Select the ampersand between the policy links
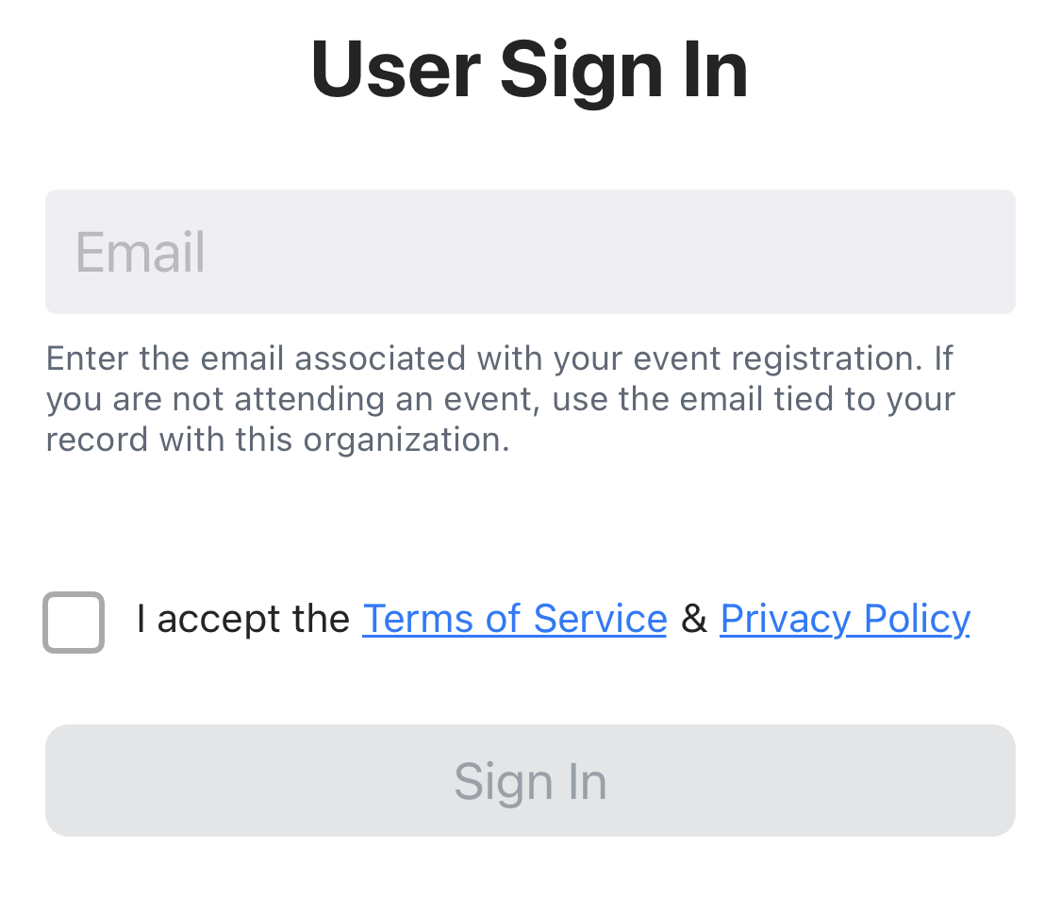This screenshot has height=914, width=1061. [x=693, y=619]
